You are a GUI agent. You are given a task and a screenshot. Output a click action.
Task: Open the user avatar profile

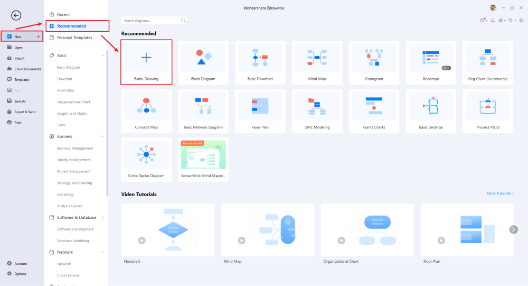click(x=493, y=8)
